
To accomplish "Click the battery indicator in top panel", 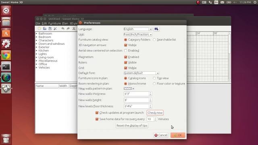I will point(229,2).
